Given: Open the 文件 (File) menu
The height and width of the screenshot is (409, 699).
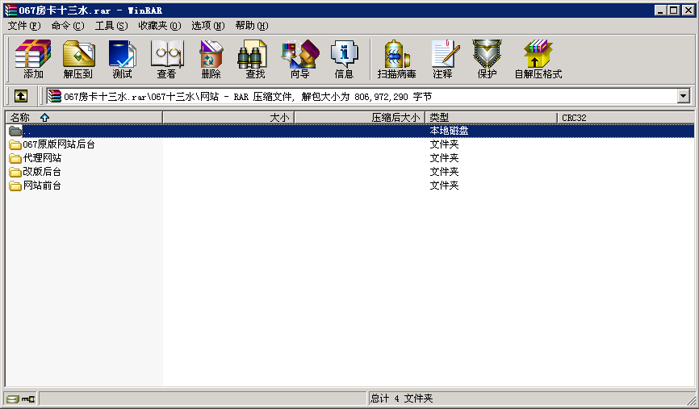Looking at the screenshot, I should (23, 26).
